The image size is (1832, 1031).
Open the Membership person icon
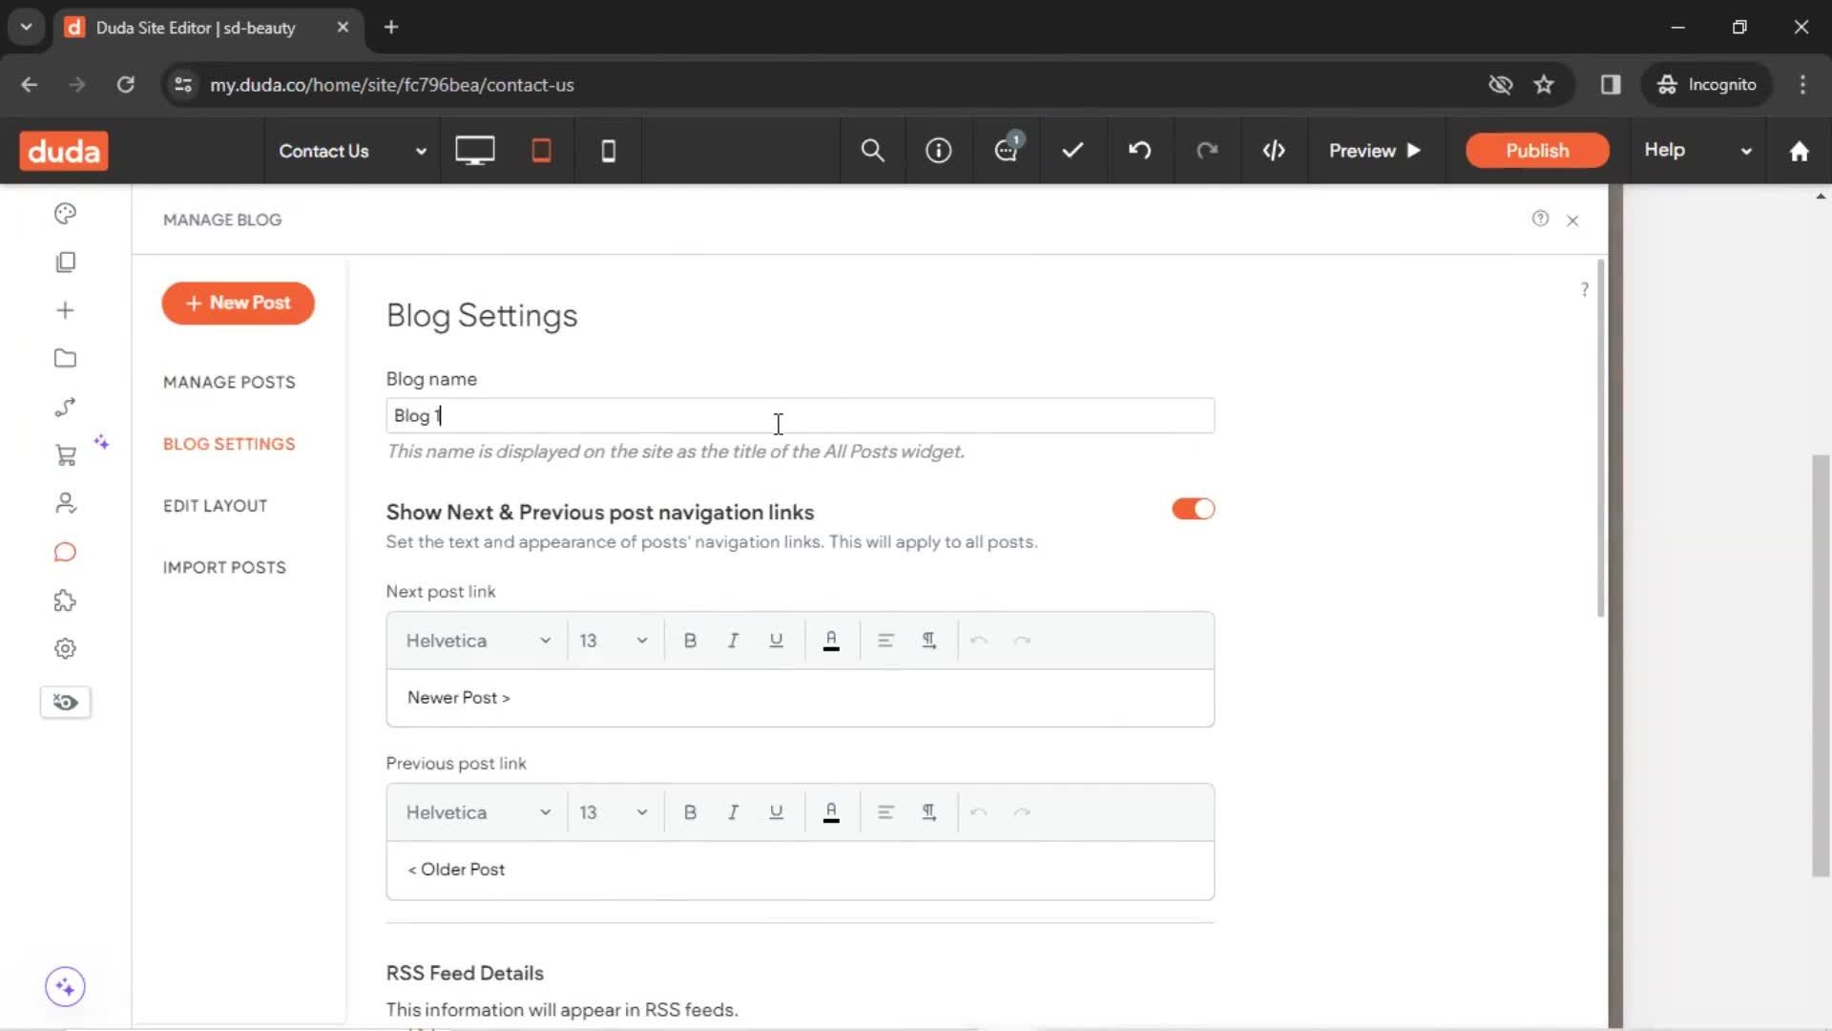point(65,503)
